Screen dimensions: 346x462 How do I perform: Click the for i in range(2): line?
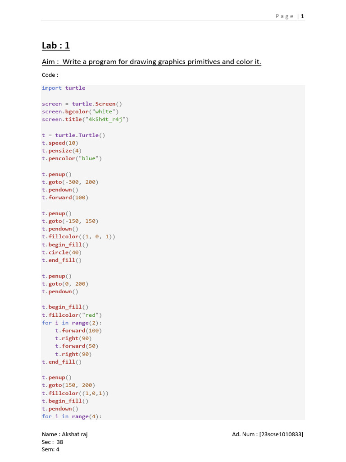(72, 323)
